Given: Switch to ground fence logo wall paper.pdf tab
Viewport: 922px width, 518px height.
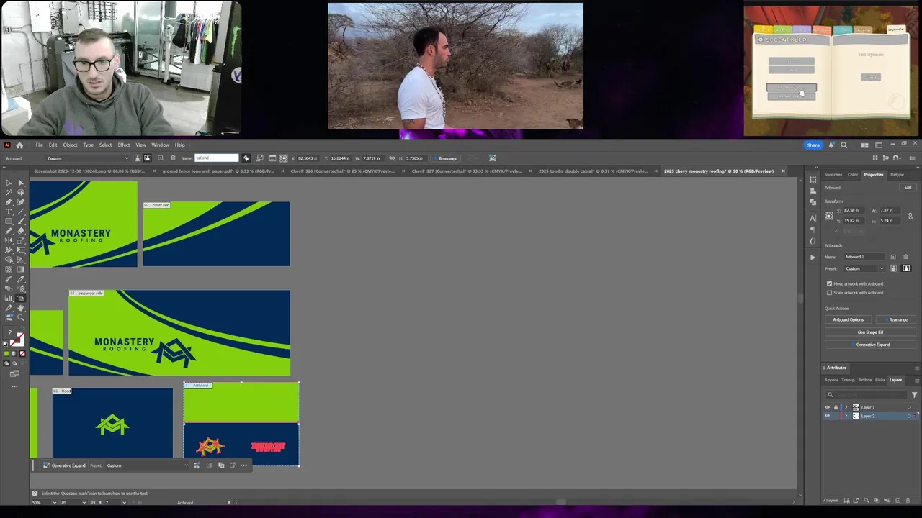Looking at the screenshot, I should pos(218,171).
